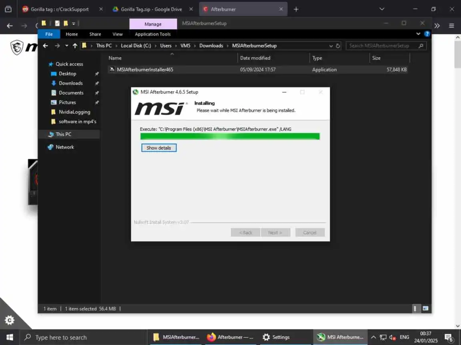Click Downloads breadcrumb in address bar

211,46
